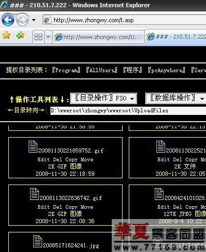The width and height of the screenshot is (206, 252).
Task: Click Edit for 2008113022836742.gif
Action: point(44,207)
